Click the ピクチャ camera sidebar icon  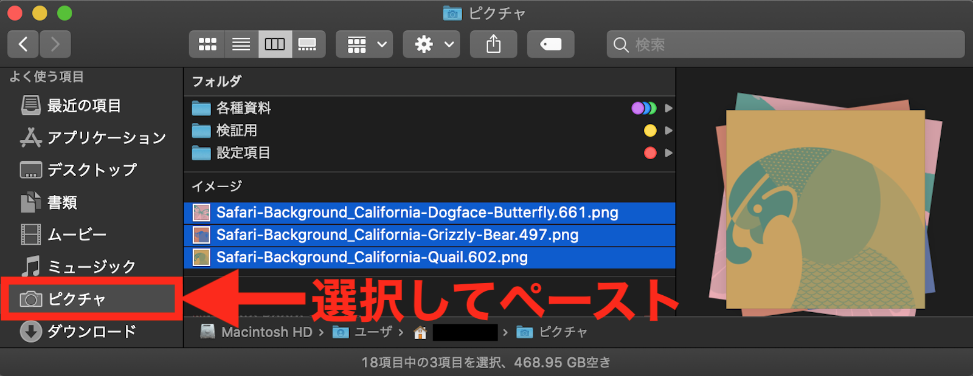31,299
